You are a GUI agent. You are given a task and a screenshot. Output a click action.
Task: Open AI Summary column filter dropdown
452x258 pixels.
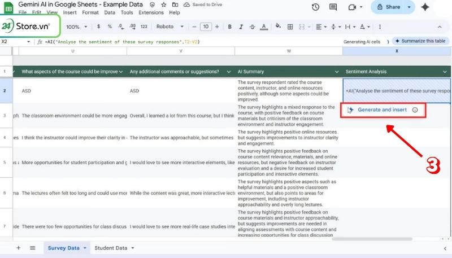tap(336, 72)
